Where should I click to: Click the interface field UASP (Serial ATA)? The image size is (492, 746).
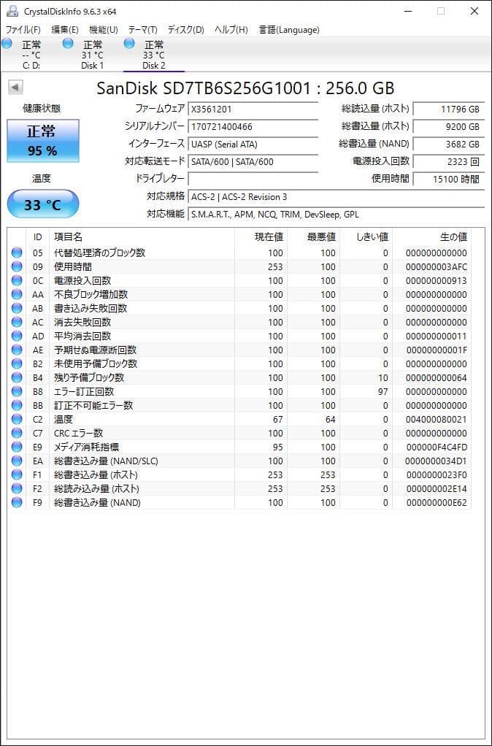coord(253,144)
